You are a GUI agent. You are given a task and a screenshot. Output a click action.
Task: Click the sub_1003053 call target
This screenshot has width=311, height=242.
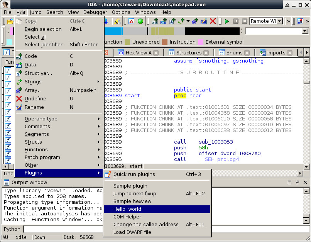[216, 142]
